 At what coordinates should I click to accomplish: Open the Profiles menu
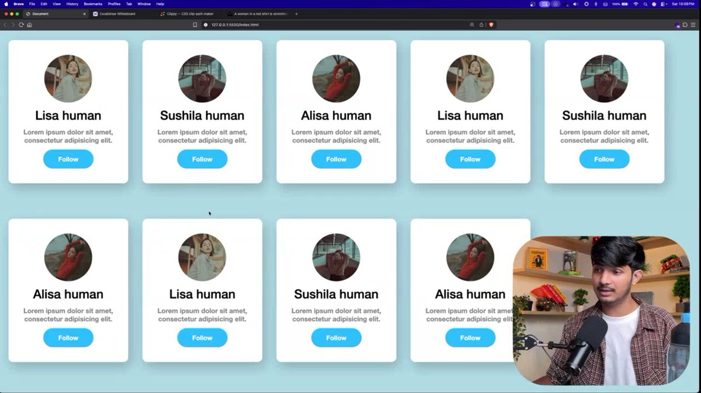click(x=114, y=3)
